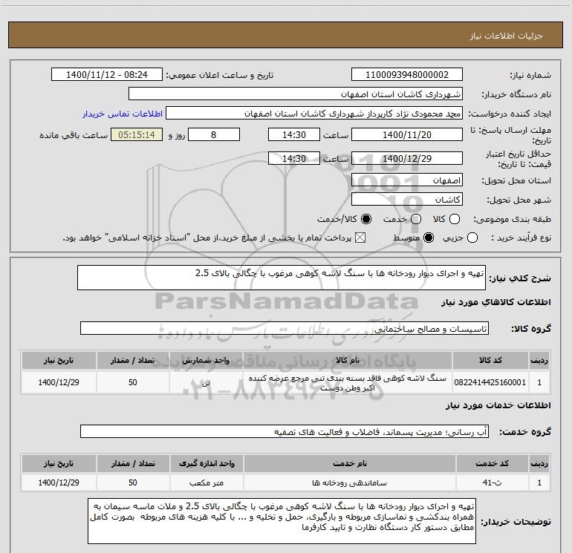Click the واحد شمارش column header
The width and height of the screenshot is (572, 553).
(206, 360)
